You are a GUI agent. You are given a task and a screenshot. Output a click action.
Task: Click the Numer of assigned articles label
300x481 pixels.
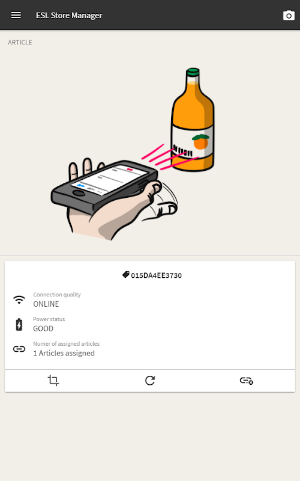[x=67, y=343]
